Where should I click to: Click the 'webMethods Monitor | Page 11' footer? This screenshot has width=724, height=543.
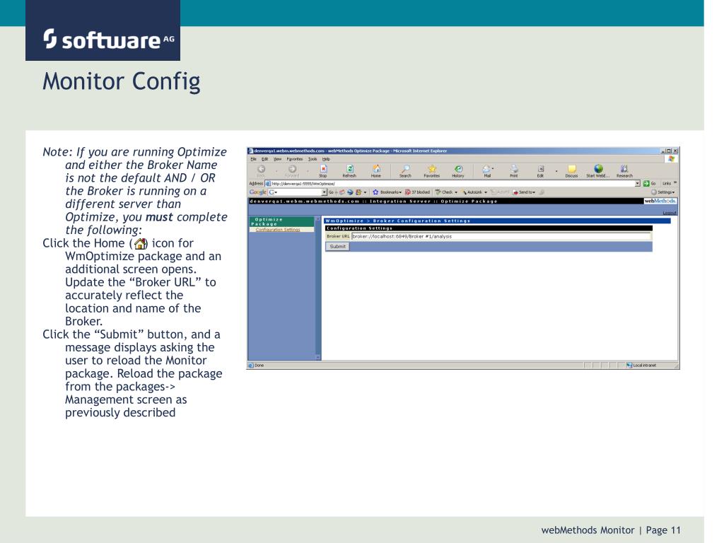click(611, 530)
